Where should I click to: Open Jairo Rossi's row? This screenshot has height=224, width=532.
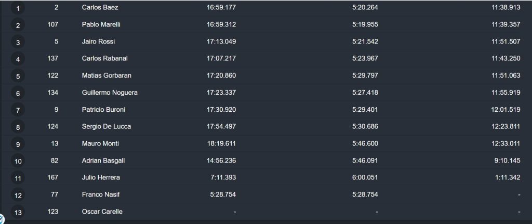(265, 41)
